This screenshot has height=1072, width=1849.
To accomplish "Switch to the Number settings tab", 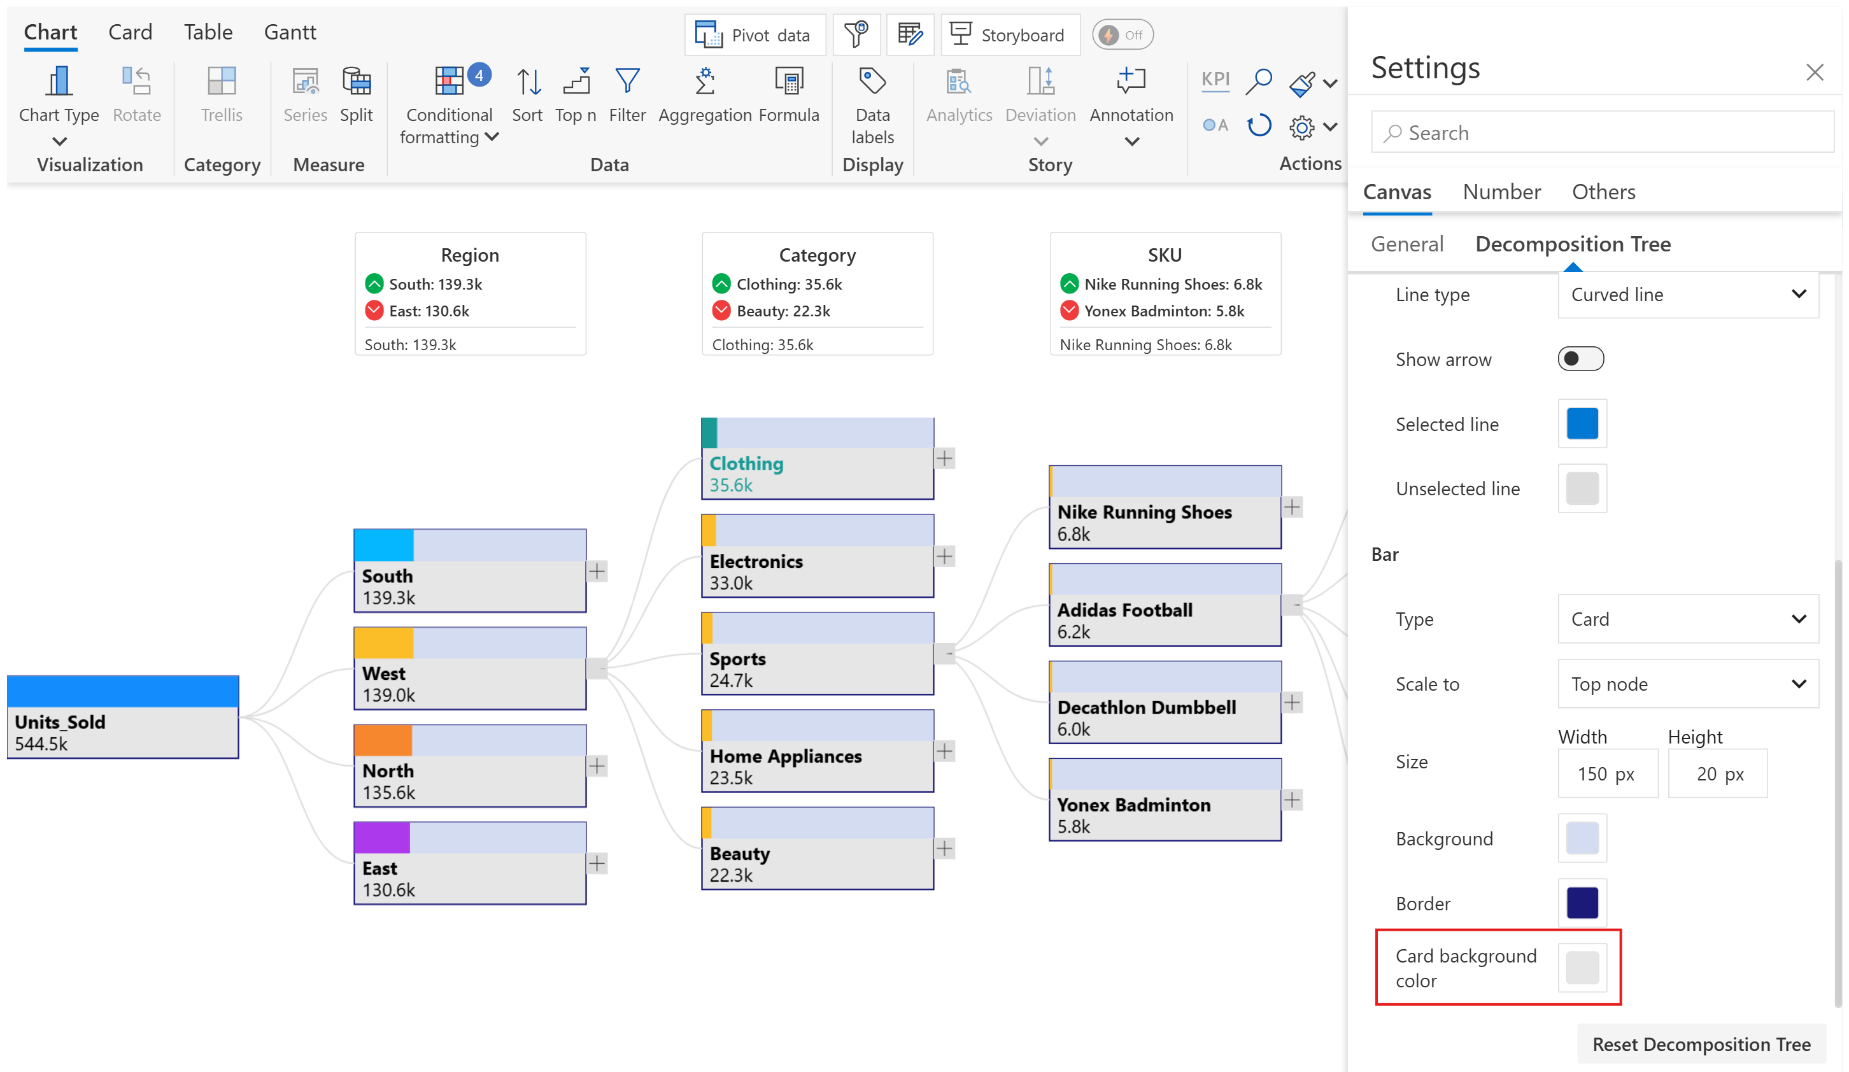I will point(1501,192).
